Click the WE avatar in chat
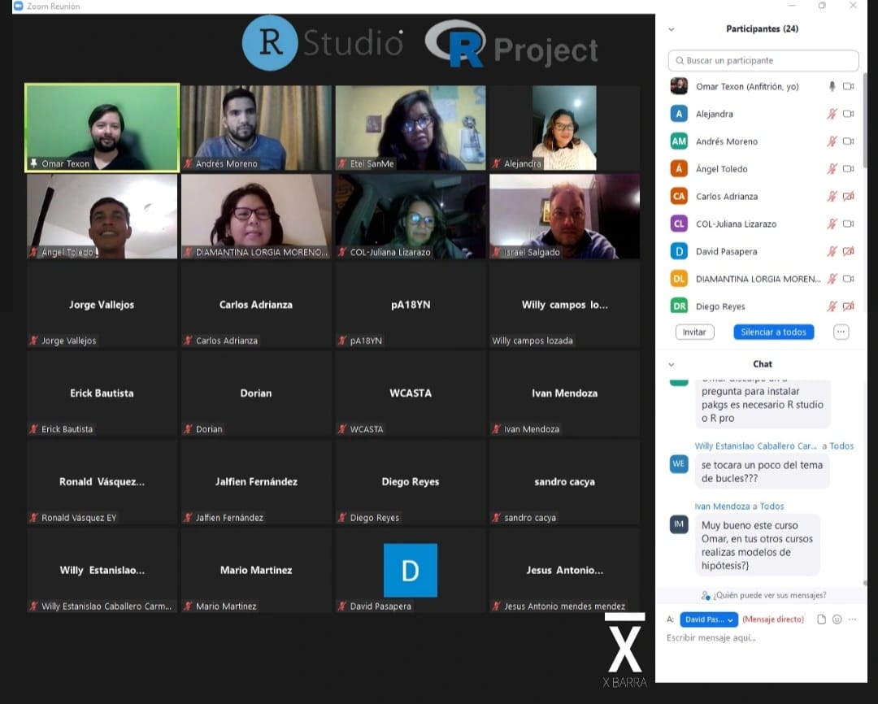The height and width of the screenshot is (704, 878). [679, 463]
